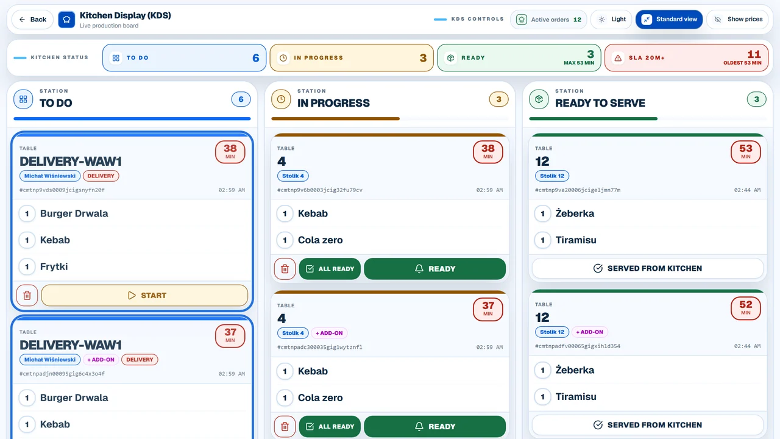Viewport: 780px width, 439px height.
Task: Click the Stolik 4 chip on 38 min order
Action: tap(293, 176)
